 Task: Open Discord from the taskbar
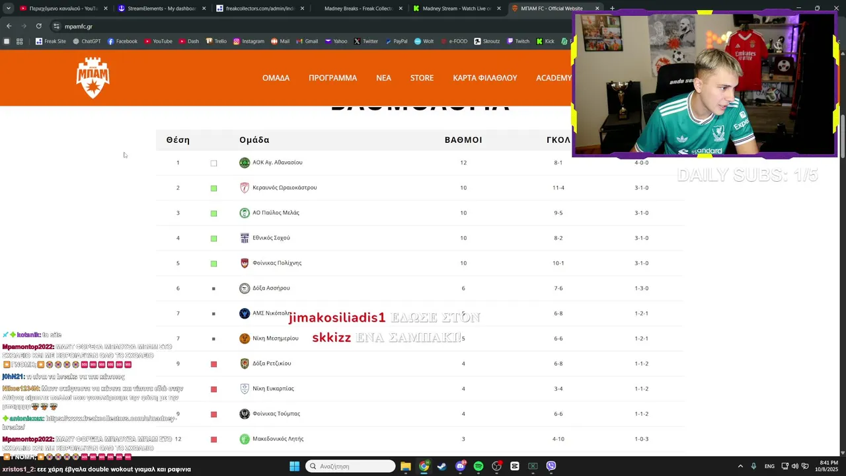coord(460,466)
